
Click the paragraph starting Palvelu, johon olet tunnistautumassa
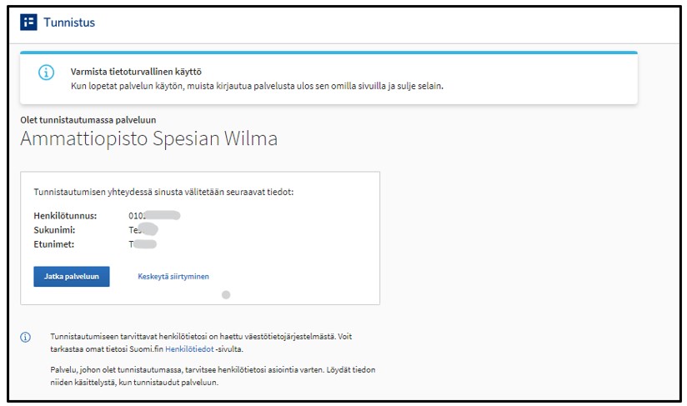tap(213, 376)
